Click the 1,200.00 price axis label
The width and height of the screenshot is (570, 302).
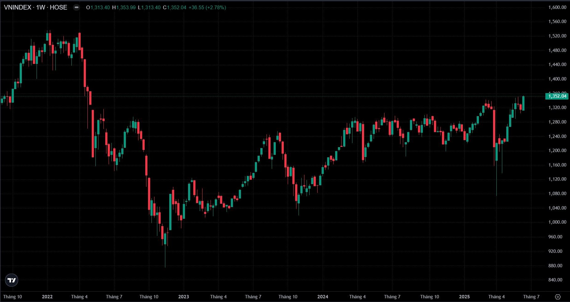[557, 151]
